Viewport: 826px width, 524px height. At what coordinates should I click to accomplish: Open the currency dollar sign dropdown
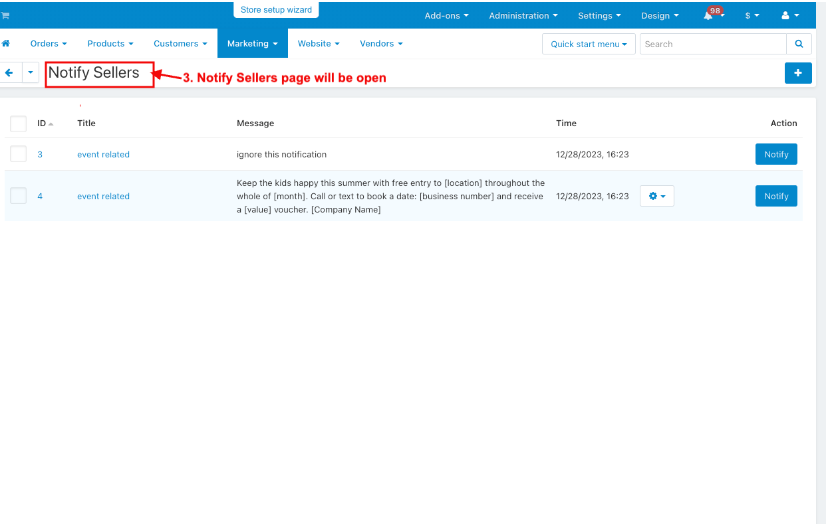[752, 16]
